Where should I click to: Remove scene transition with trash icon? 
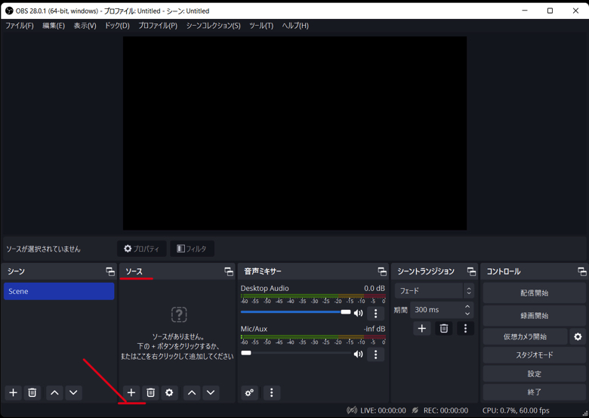[443, 328]
